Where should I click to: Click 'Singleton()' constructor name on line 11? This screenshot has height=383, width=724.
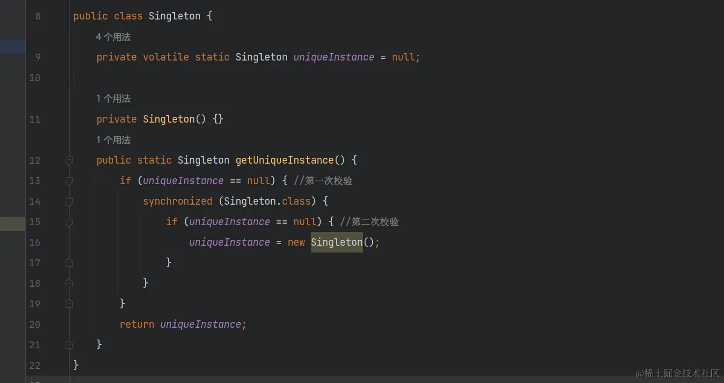tap(174, 119)
